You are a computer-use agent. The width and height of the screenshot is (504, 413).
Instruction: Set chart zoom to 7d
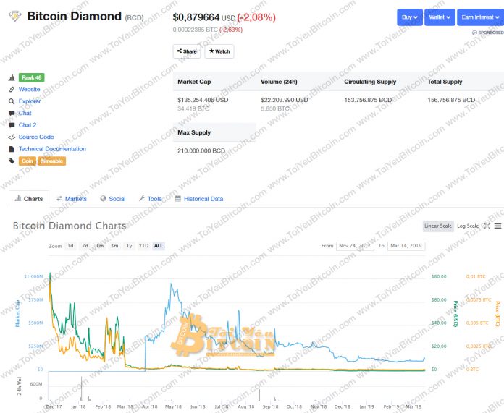click(x=85, y=246)
